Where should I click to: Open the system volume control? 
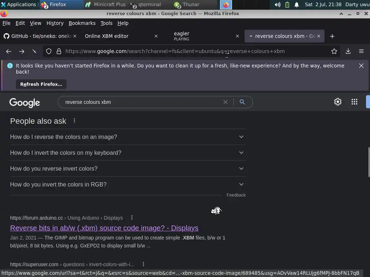point(277,4)
